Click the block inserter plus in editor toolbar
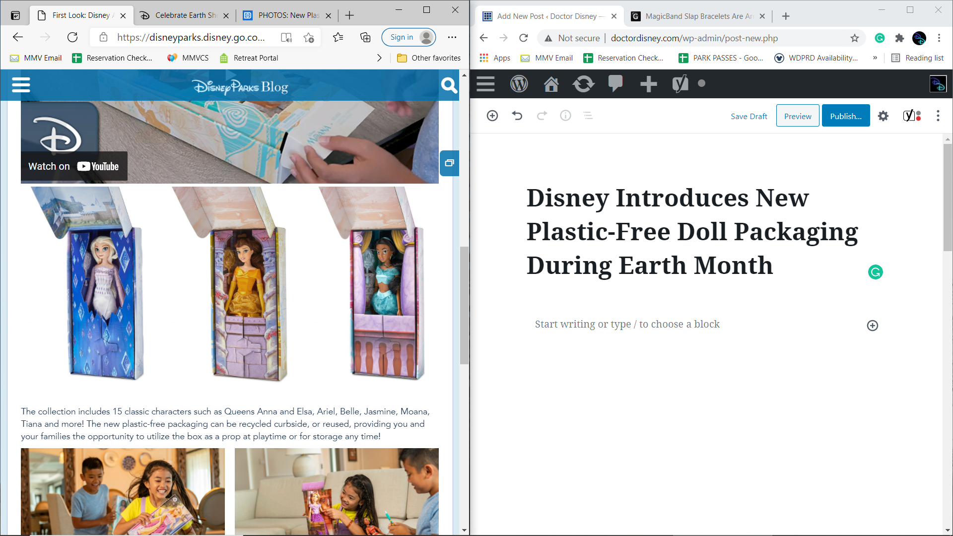Screen dimensions: 953x536 point(492,116)
